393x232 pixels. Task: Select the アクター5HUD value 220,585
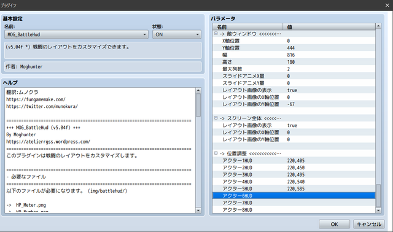(296, 188)
